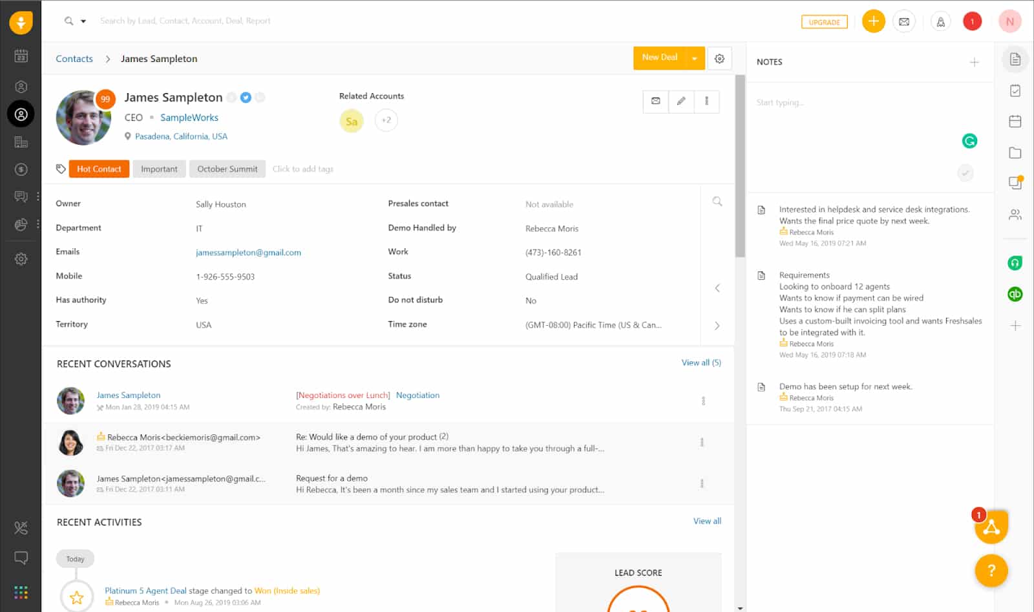Viewport: 1034px width, 612px height.
Task: Click the Twitter profile icon beside name
Action: click(246, 98)
